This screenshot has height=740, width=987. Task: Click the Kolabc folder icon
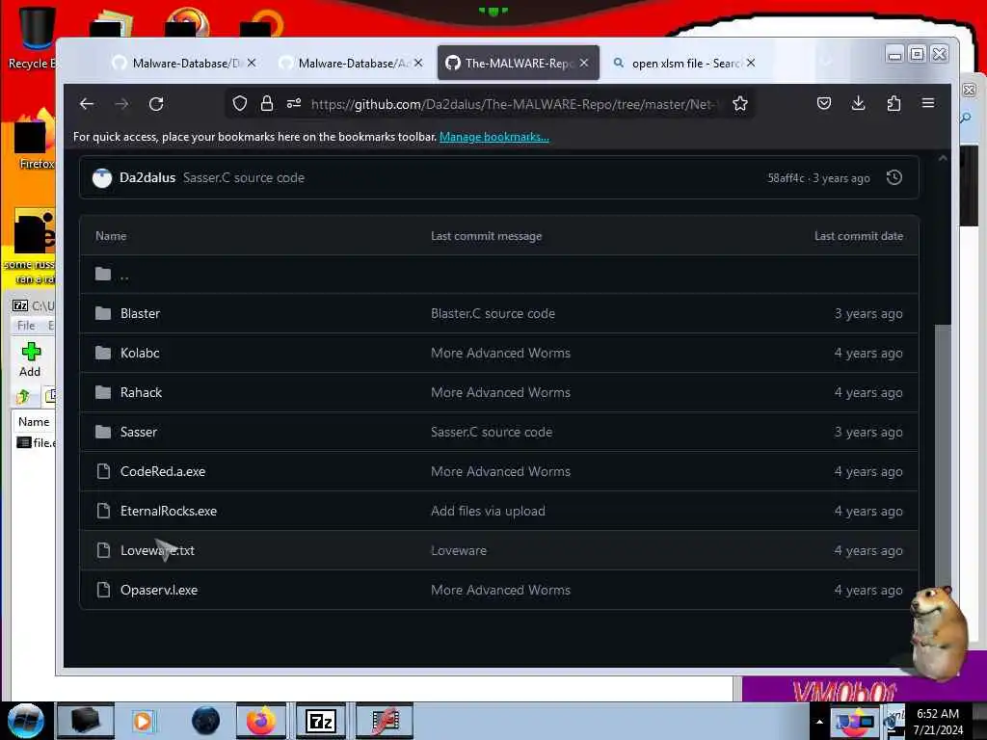[x=103, y=353]
